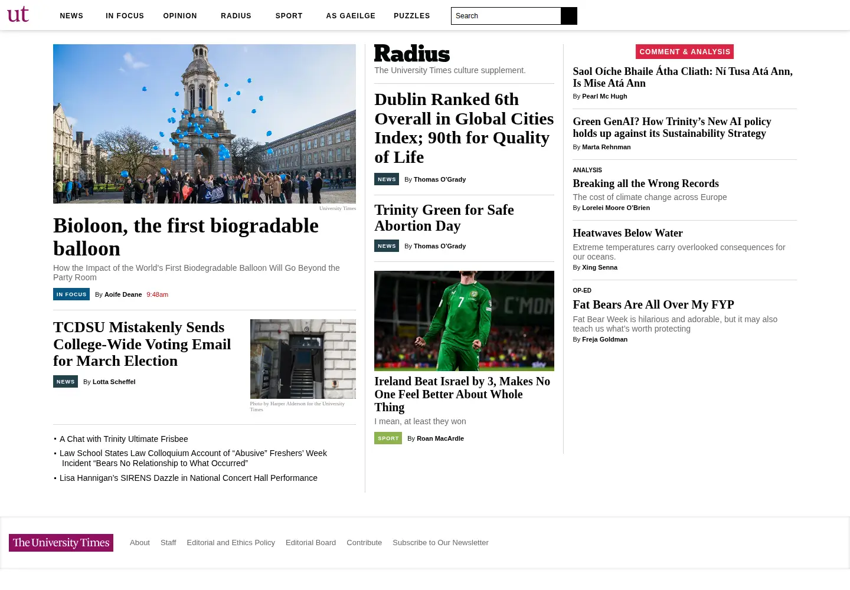Open TCDSU Mistakenly Sends Voting Email article
Viewport: 850px width, 590px height.
[x=142, y=344]
